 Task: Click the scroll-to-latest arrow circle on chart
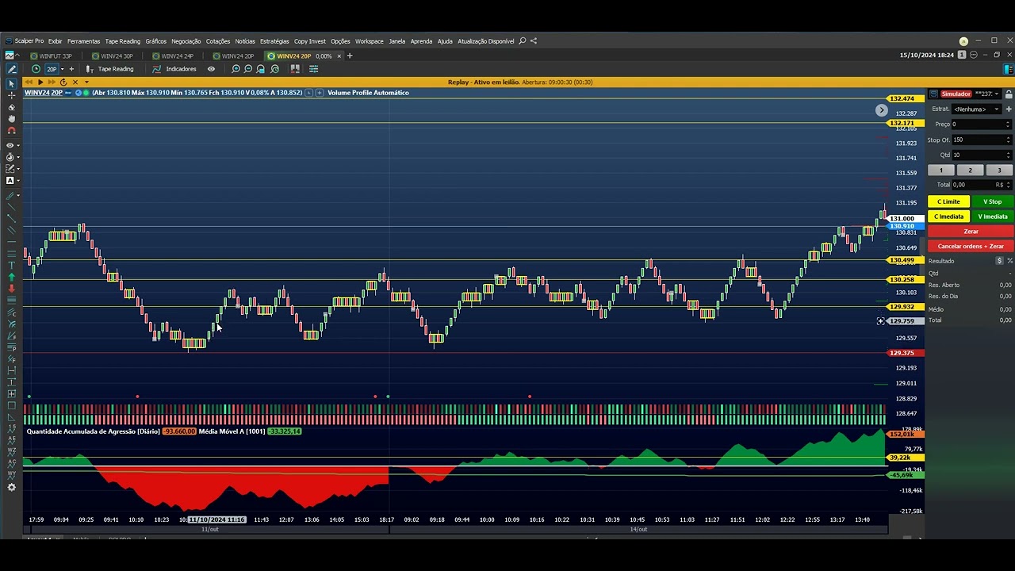click(882, 110)
